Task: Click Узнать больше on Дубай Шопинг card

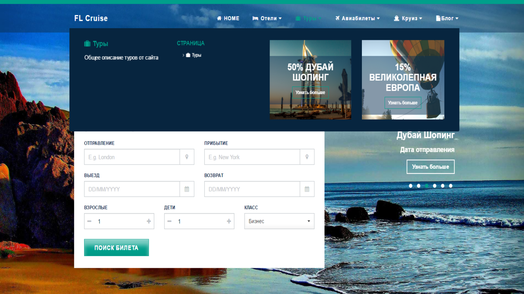Action: coord(310,92)
